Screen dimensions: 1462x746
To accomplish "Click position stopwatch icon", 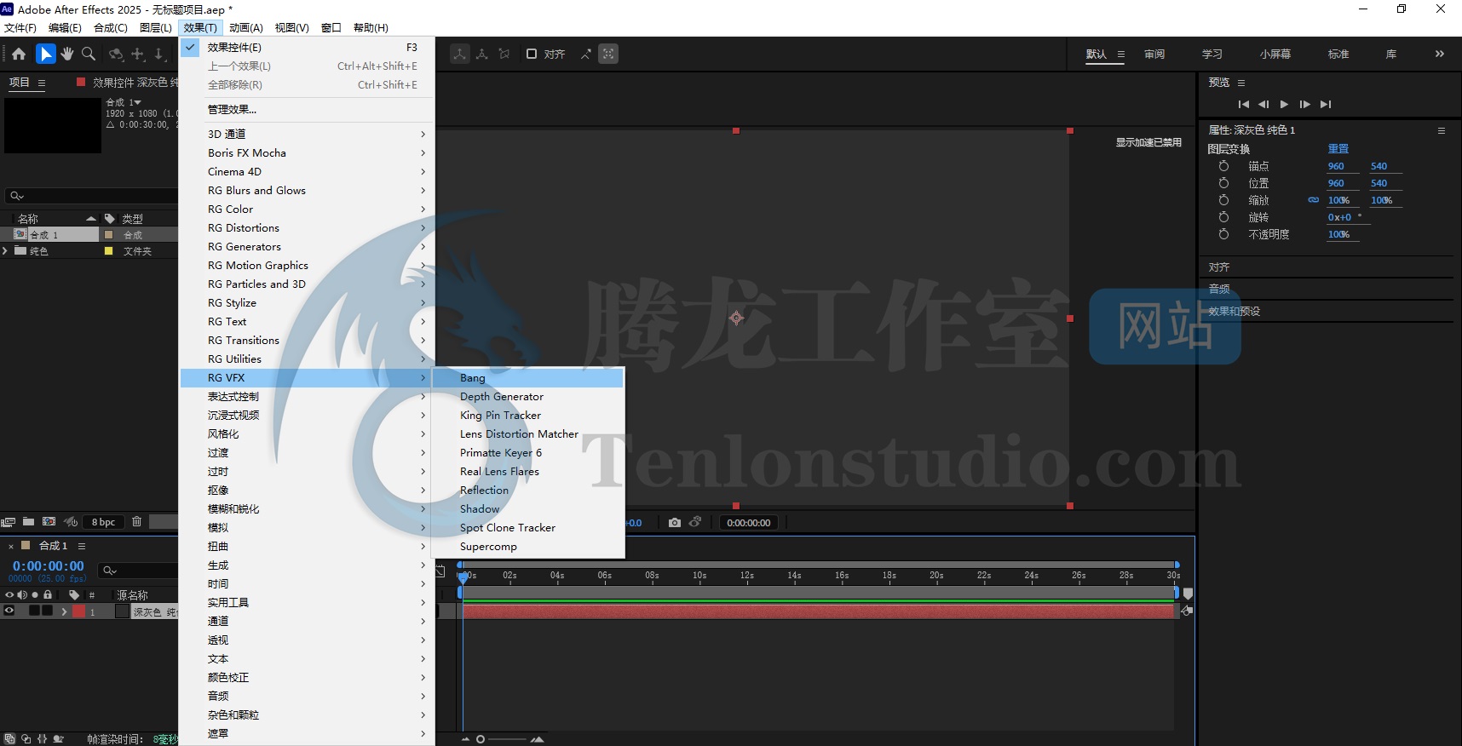I will tap(1223, 183).
